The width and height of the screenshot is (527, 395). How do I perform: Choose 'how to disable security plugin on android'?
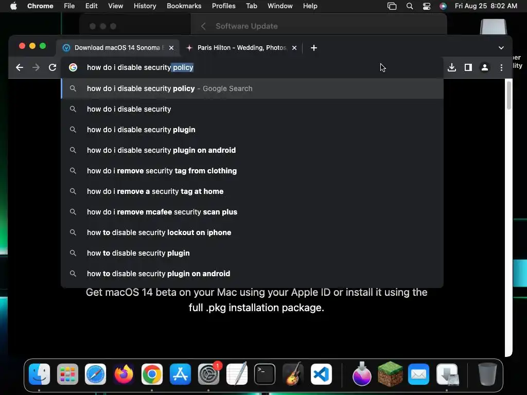252,274
